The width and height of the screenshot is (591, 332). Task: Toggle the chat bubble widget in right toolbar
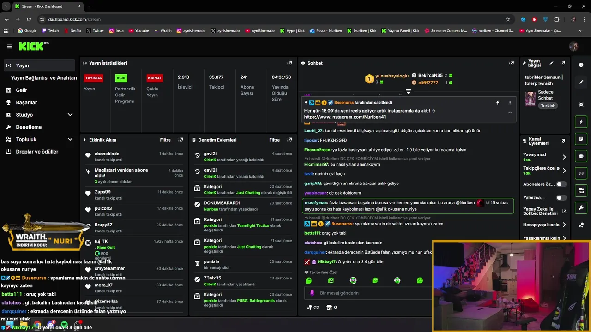(x=581, y=156)
